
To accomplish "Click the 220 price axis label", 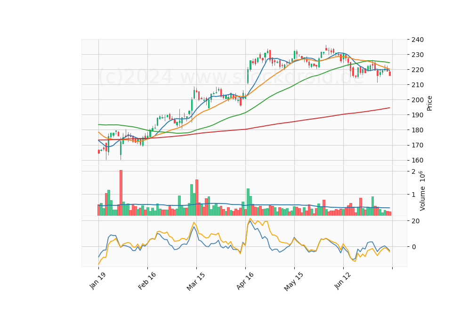I will [x=418, y=70].
